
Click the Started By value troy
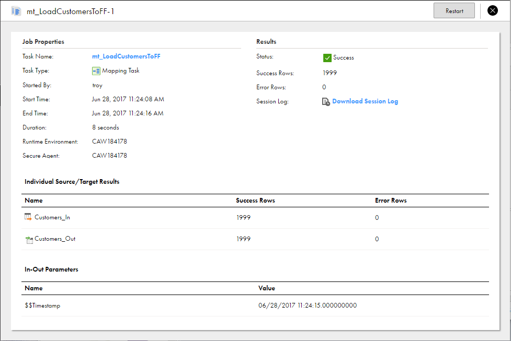pyautogui.click(x=97, y=85)
